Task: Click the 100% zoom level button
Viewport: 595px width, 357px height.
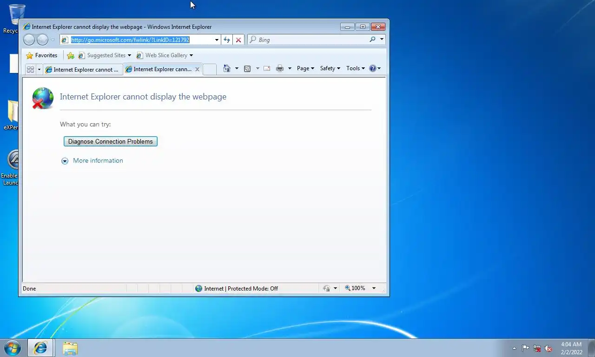Action: click(x=355, y=289)
